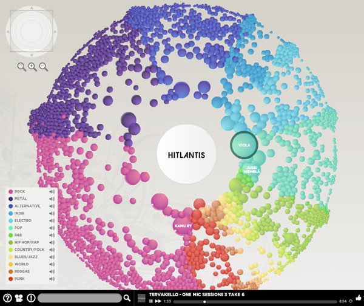Pan map down with navigator arrow

tap(32, 55)
